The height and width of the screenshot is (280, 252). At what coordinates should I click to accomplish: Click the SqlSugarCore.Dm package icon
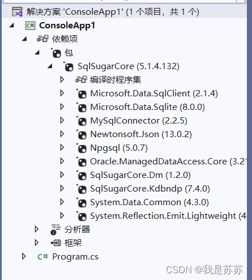pos(82,175)
